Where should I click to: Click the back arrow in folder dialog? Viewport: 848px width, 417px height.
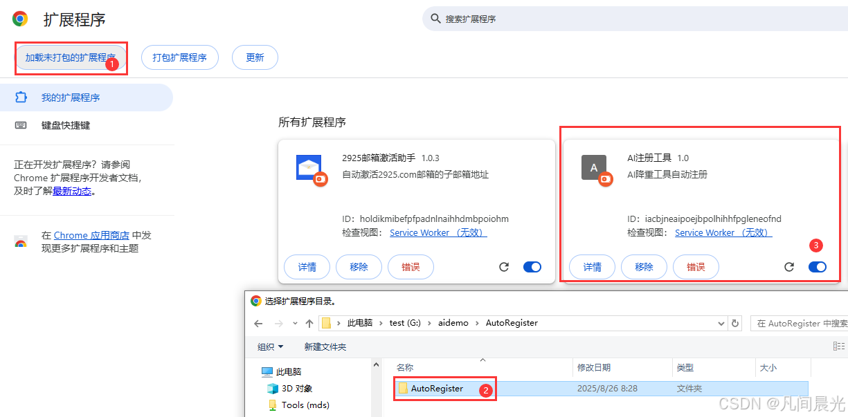[x=258, y=323]
